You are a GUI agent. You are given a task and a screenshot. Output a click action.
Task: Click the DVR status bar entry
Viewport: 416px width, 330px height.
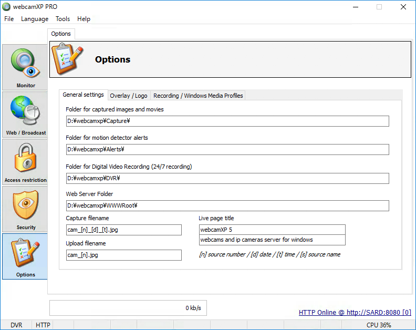pyautogui.click(x=16, y=325)
